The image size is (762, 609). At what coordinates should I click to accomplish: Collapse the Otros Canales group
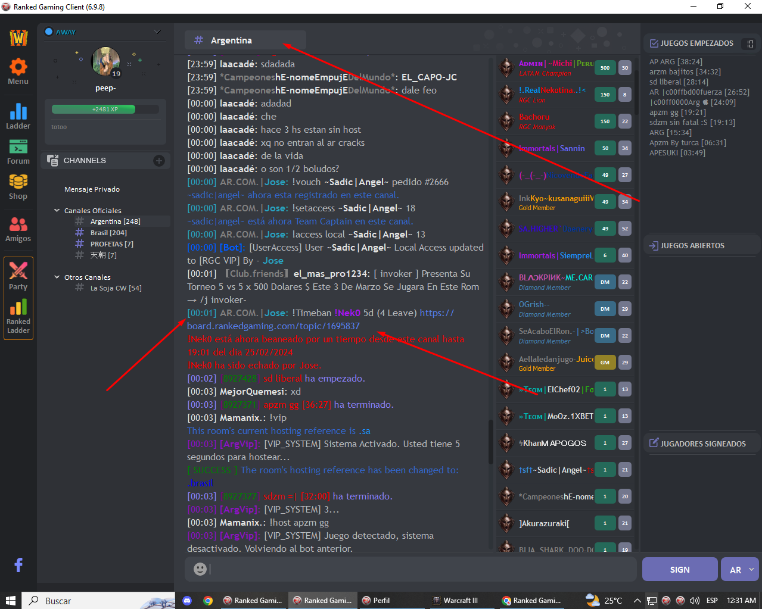tap(57, 277)
